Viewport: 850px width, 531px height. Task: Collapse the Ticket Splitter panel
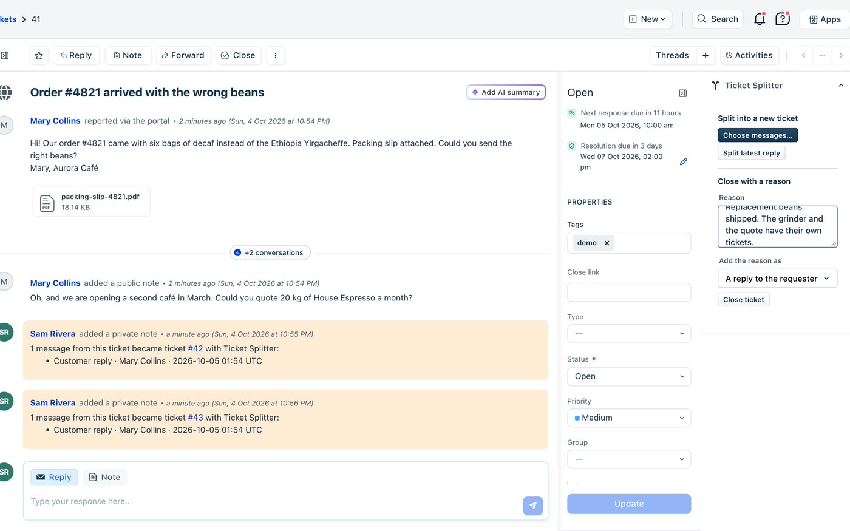pyautogui.click(x=841, y=86)
